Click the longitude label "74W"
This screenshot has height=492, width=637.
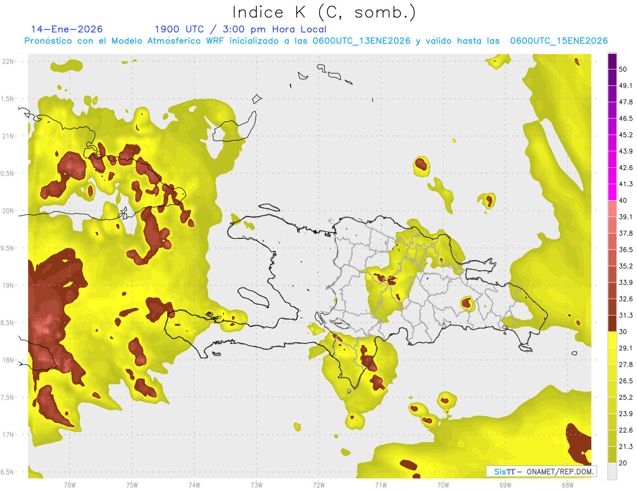pos(194,485)
